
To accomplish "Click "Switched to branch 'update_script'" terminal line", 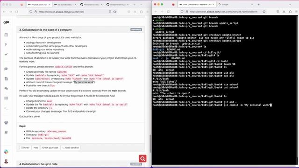I will [x=177, y=43].
